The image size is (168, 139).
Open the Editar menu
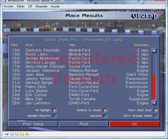click(x=21, y=6)
